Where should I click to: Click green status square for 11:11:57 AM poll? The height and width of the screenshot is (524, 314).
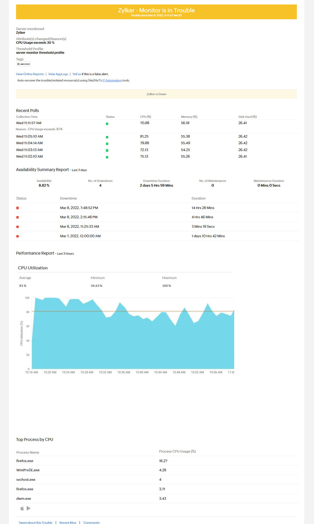pos(107,124)
